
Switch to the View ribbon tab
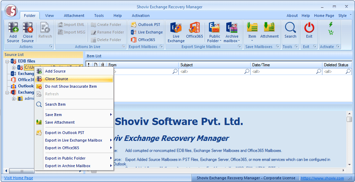point(49,16)
